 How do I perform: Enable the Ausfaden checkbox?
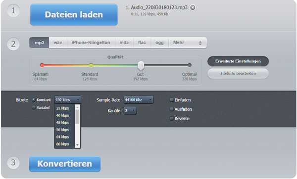point(172,109)
